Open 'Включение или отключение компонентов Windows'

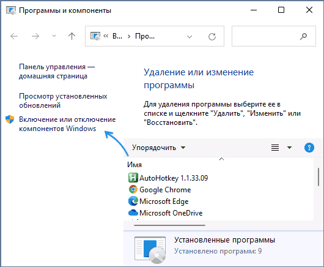(67, 124)
